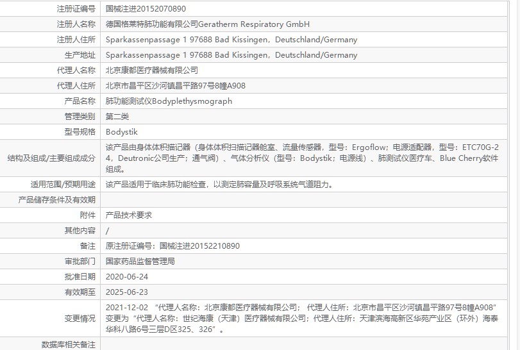The image size is (520, 350).
Task: Click the 审批部门 label
Action: (80, 261)
